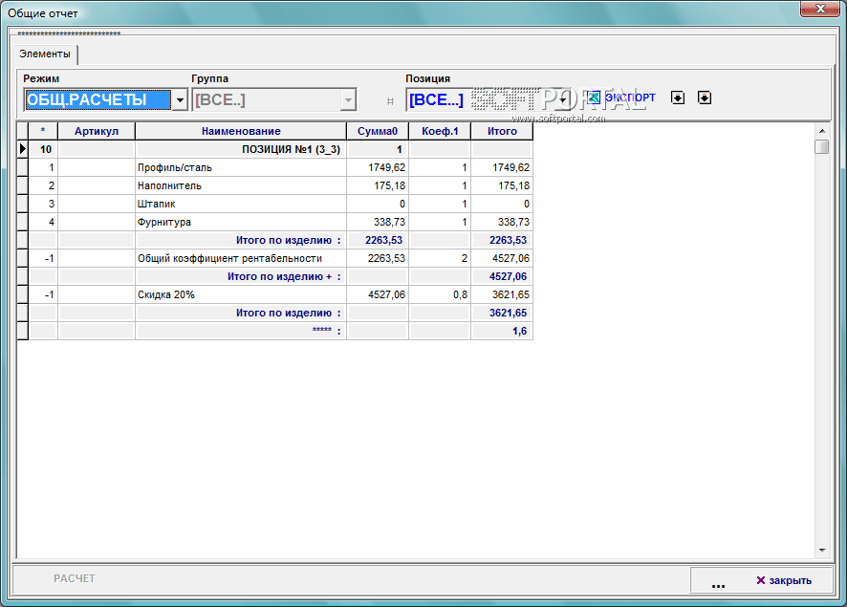Click the asterisk column header
Screen dimensions: 847x607
pyautogui.click(x=43, y=131)
